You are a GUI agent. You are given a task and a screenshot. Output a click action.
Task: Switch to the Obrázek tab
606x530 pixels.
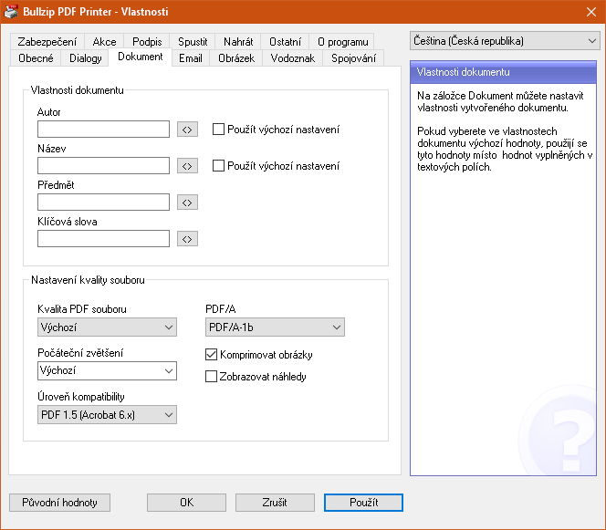236,58
